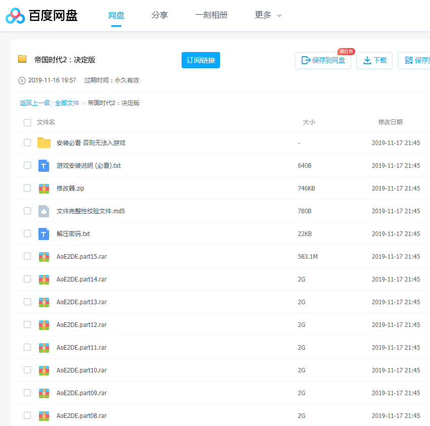
Task: Open the 安装必看 否则无法入游戏 folder name
Action: [x=91, y=143]
